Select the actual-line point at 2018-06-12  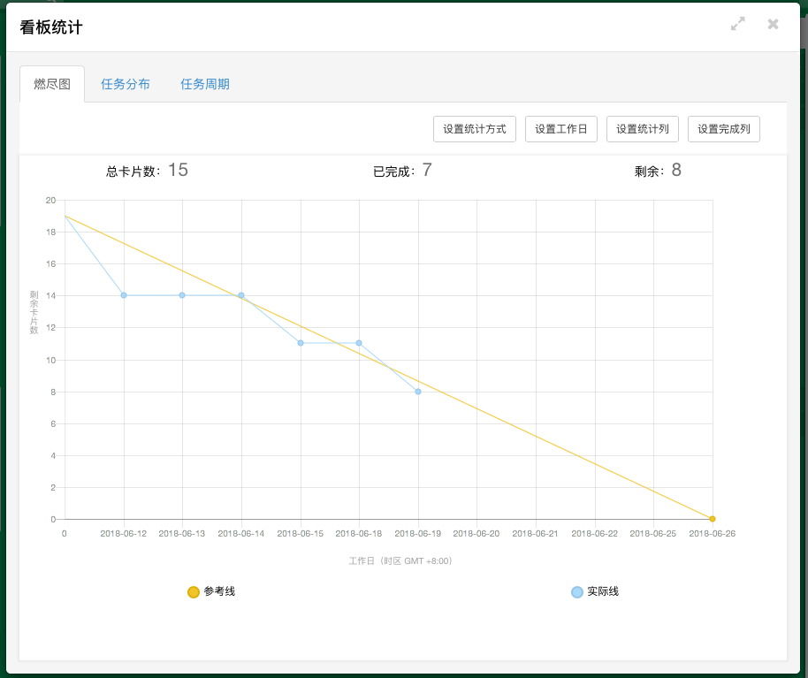pos(124,295)
